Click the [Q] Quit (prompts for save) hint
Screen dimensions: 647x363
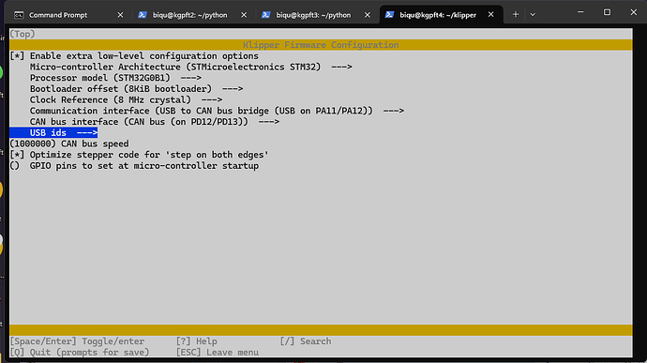point(80,353)
